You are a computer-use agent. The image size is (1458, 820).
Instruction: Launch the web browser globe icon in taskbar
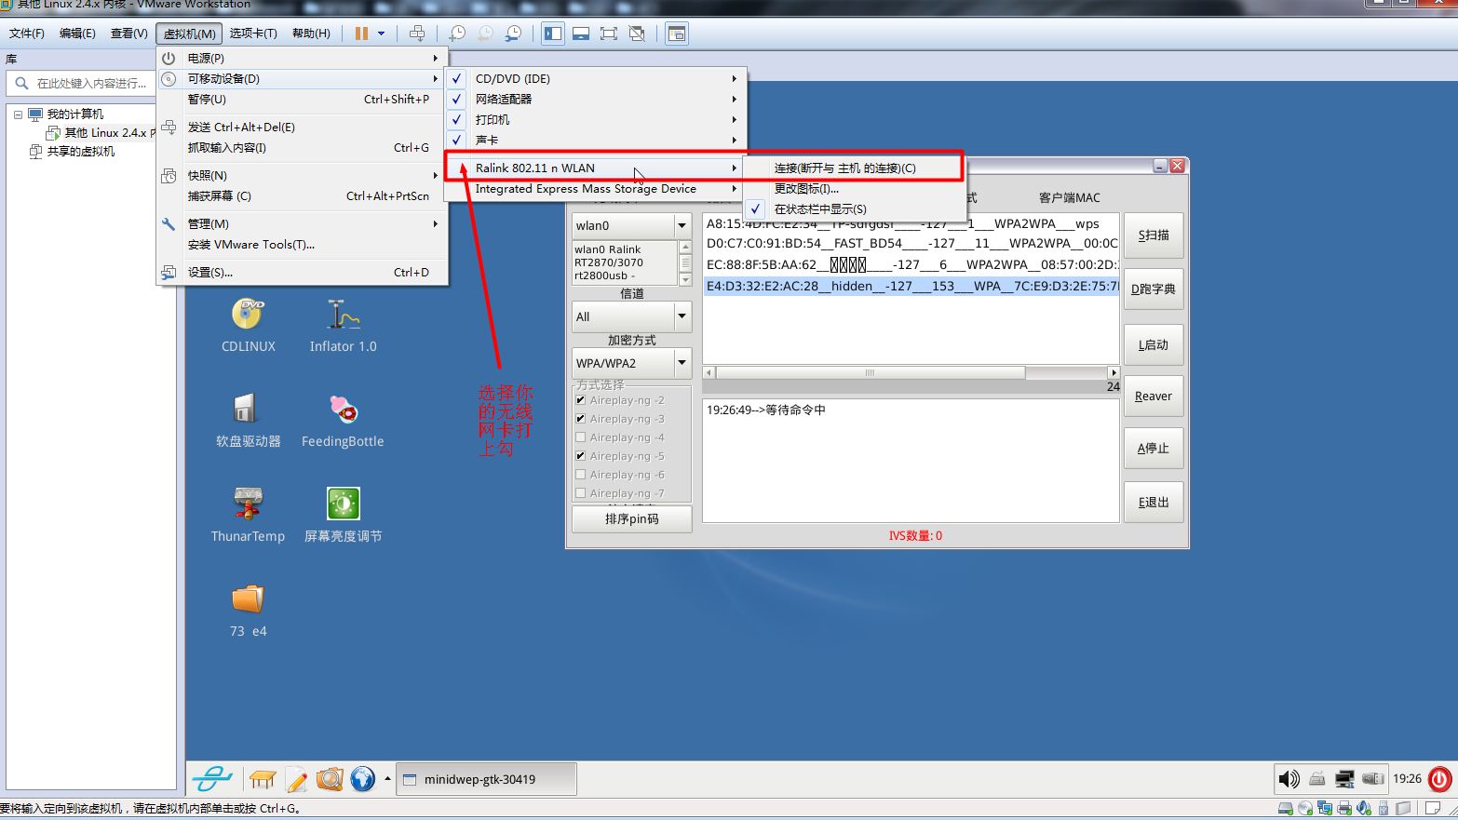[x=363, y=779]
